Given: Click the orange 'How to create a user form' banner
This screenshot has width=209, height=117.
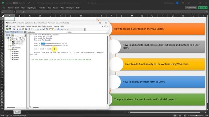Looking at the screenshot, I should (x=157, y=29).
